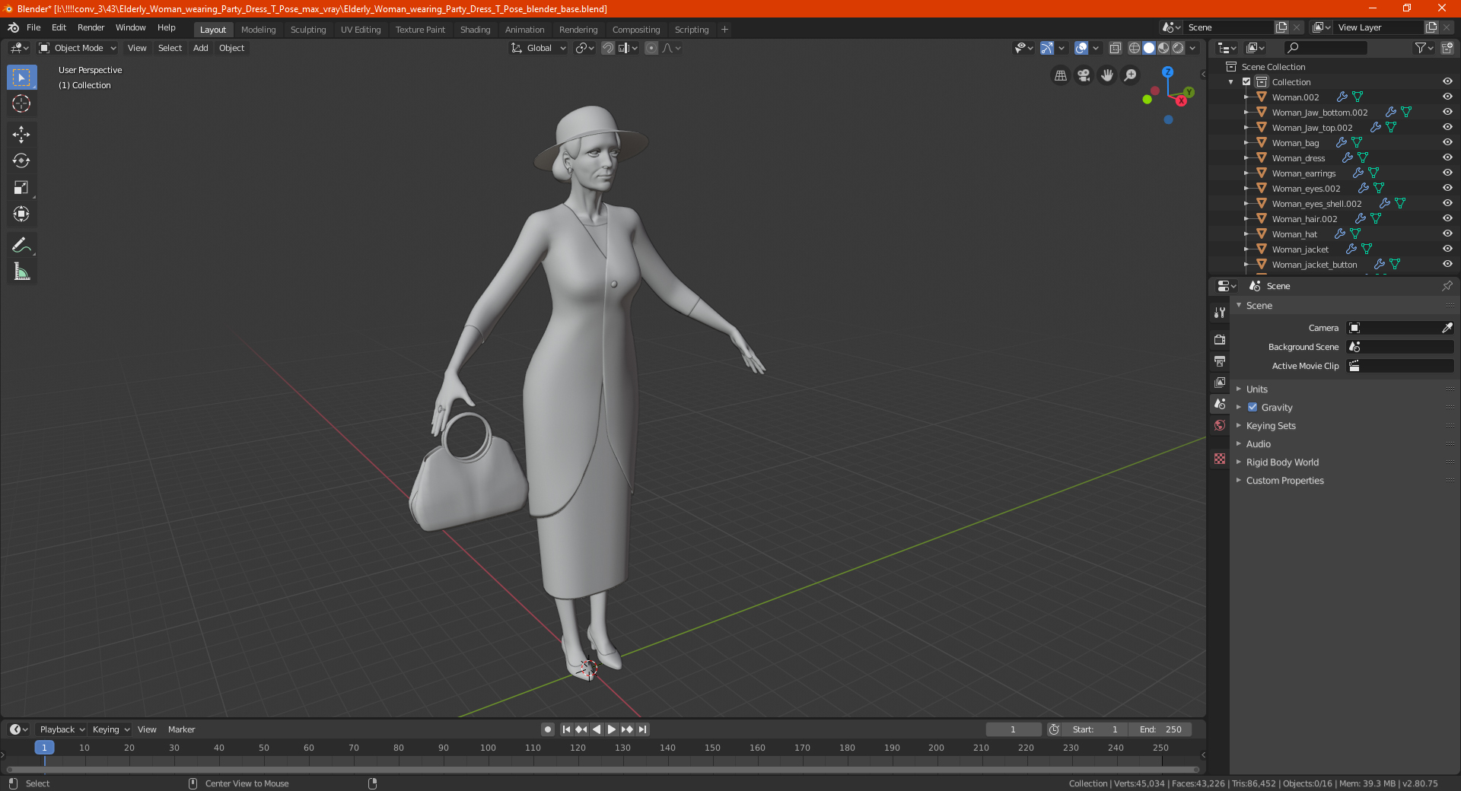Expand the Custom Properties panel
Image resolution: width=1461 pixels, height=791 pixels.
pos(1284,481)
